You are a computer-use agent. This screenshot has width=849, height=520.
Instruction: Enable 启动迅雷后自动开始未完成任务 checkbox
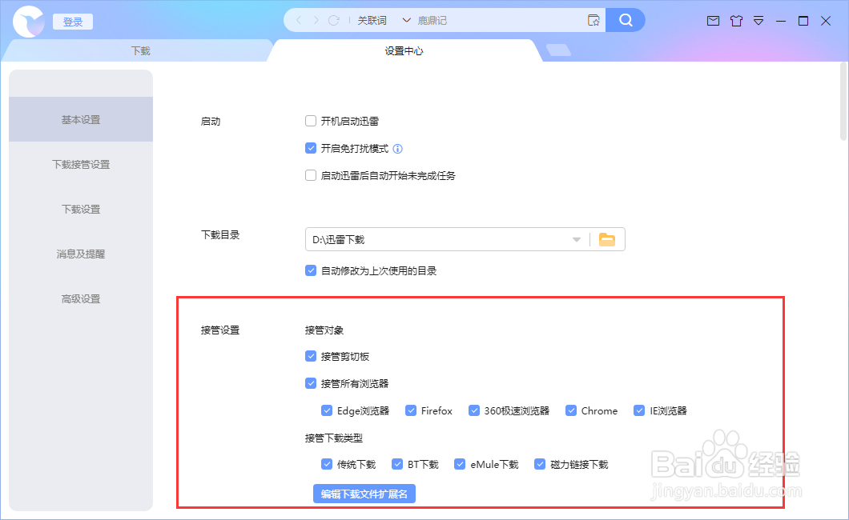click(x=311, y=175)
